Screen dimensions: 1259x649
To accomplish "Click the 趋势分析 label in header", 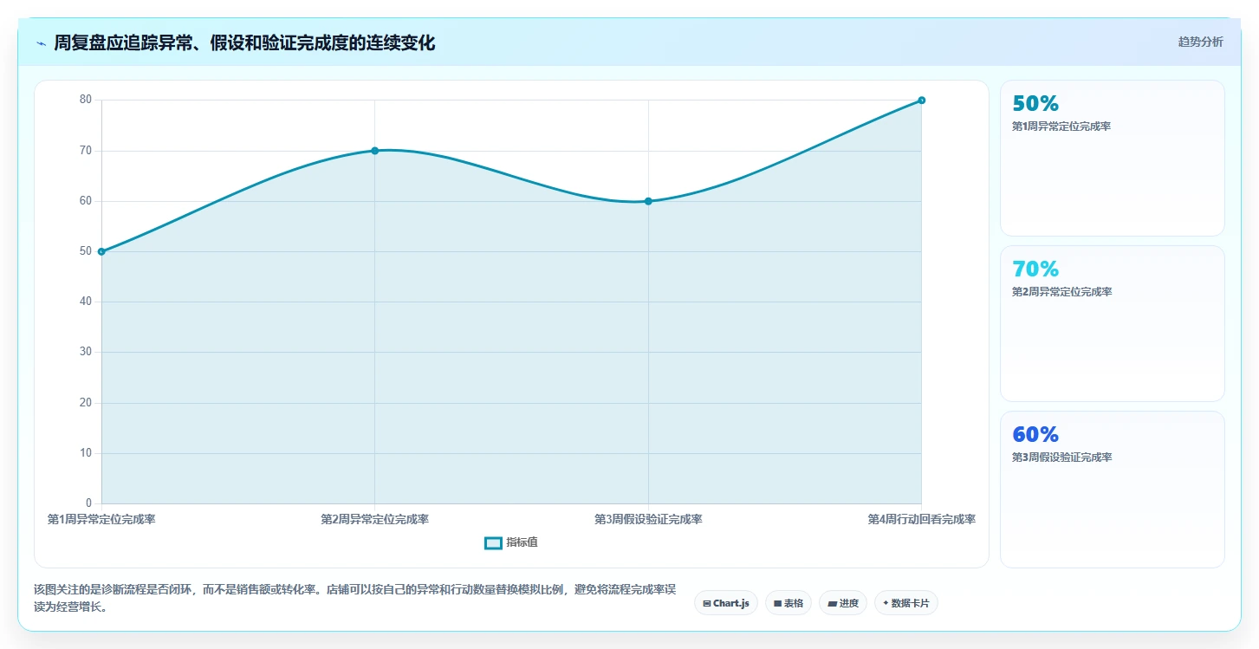I will [1200, 42].
